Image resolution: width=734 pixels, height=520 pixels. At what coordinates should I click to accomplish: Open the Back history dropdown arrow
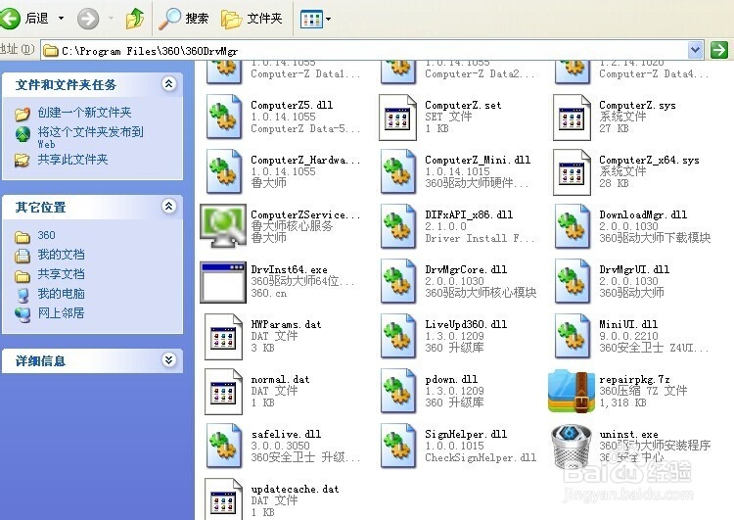coord(61,19)
